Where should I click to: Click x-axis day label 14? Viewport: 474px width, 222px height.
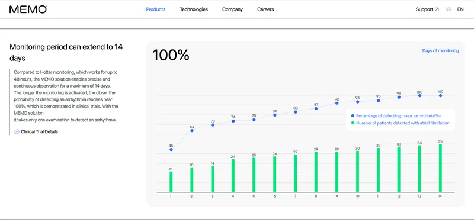coord(440,197)
